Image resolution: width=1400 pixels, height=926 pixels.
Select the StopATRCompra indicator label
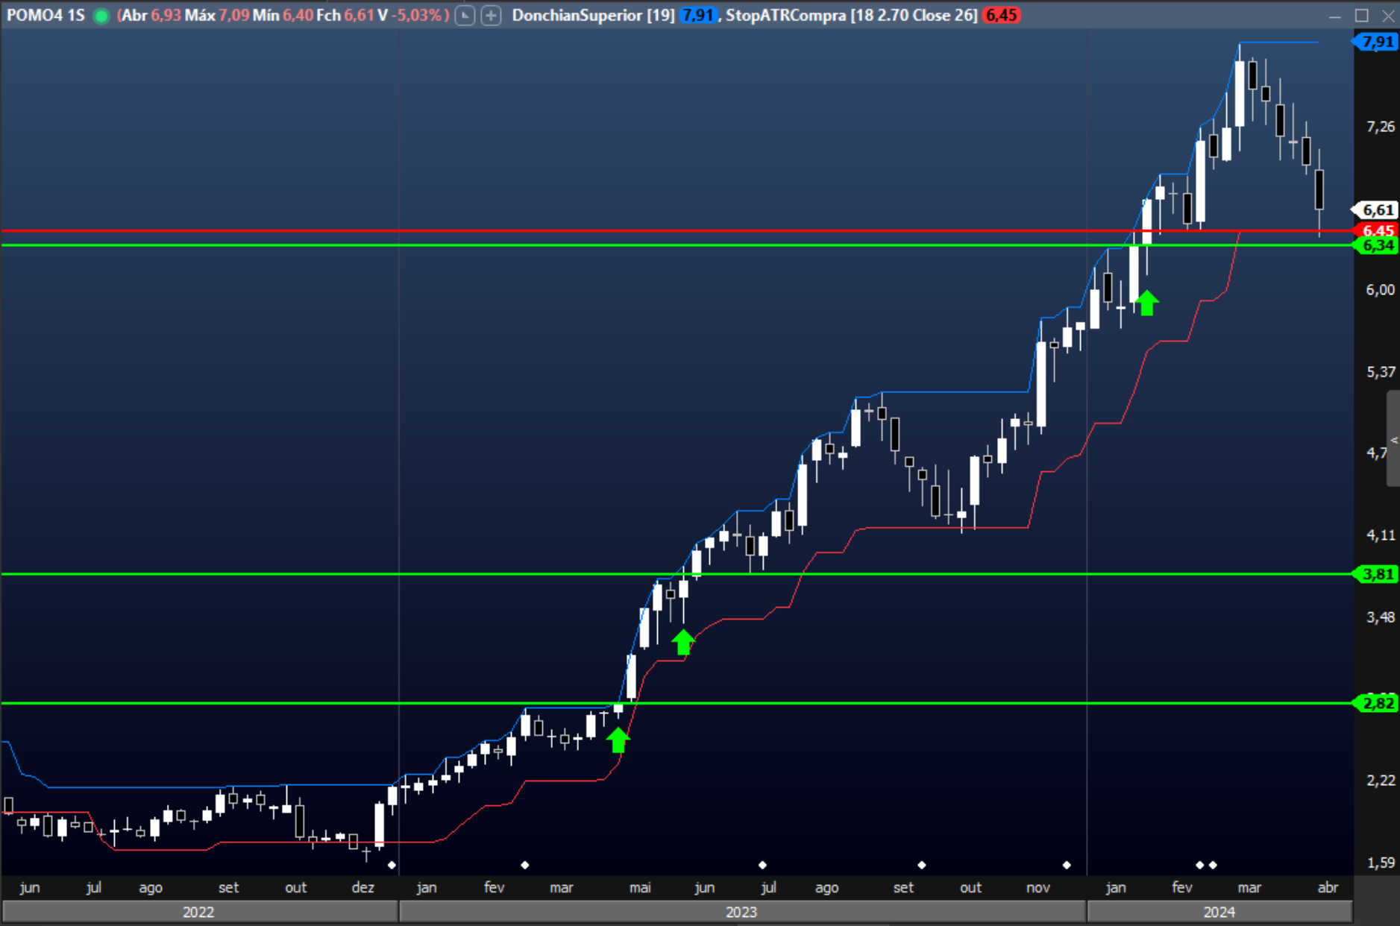[850, 16]
